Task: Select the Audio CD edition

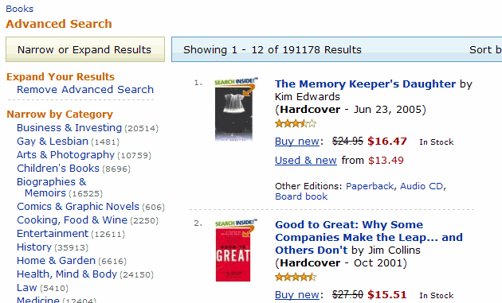Action: click(422, 186)
